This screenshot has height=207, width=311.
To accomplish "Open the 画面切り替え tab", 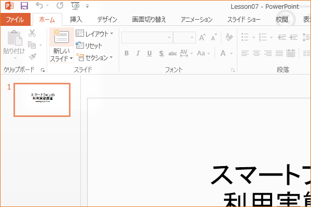I will coord(149,20).
